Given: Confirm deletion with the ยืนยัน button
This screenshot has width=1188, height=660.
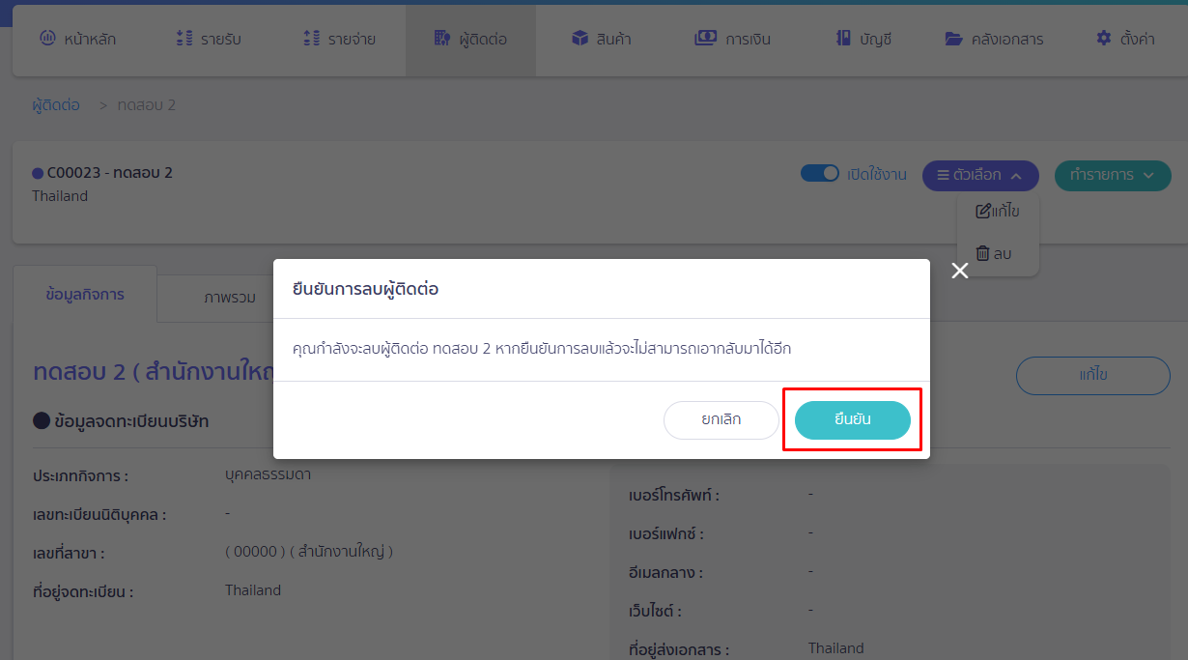Looking at the screenshot, I should (x=852, y=420).
